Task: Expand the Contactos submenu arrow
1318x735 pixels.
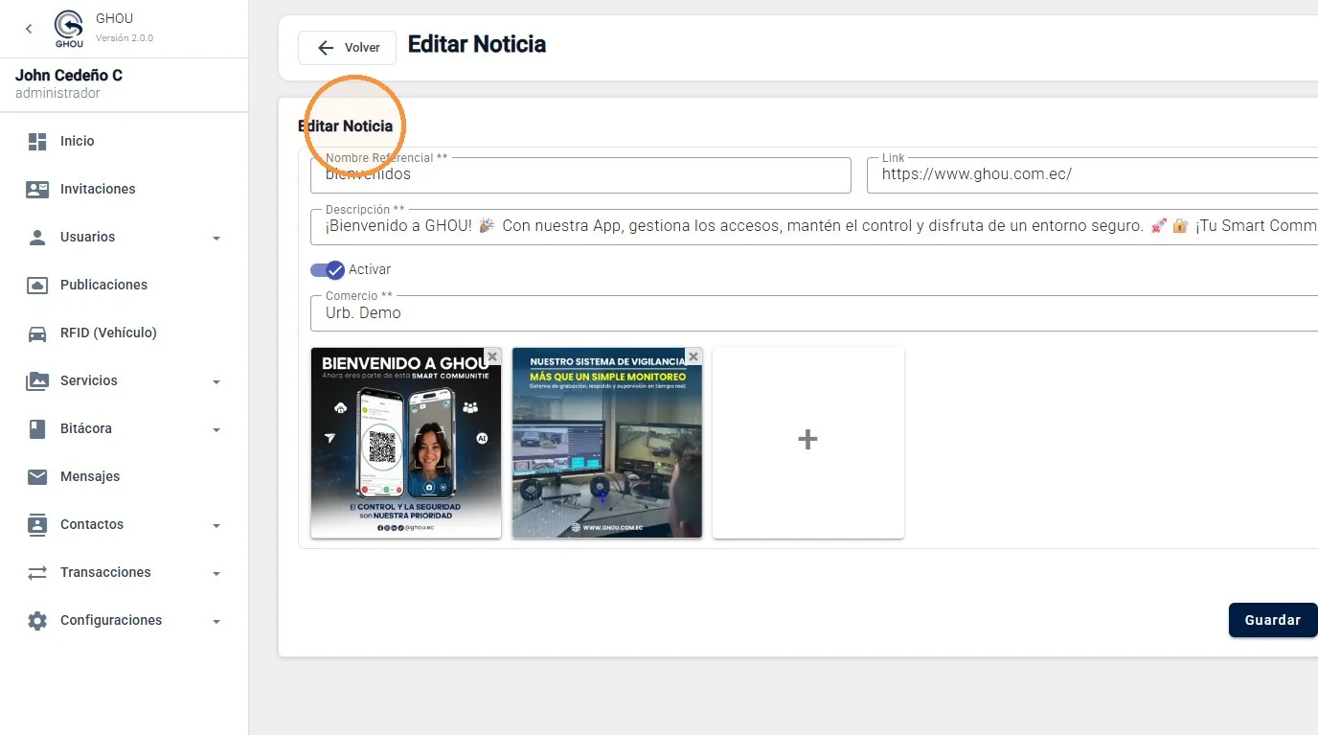Action: tap(216, 526)
